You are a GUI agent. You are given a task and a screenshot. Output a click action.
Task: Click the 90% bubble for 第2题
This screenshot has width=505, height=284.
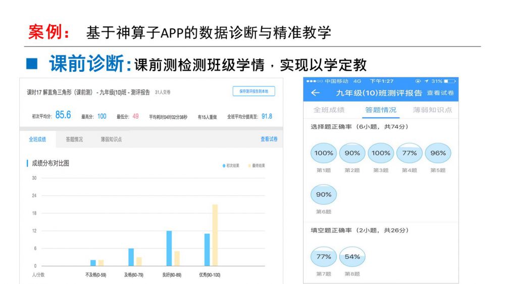coord(352,153)
